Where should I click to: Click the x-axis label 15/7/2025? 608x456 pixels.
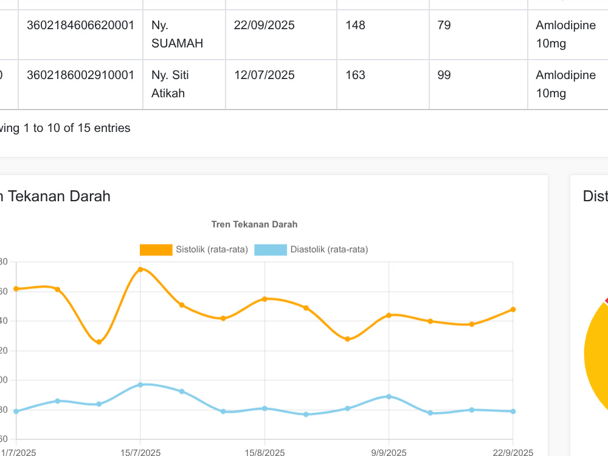[140, 452]
